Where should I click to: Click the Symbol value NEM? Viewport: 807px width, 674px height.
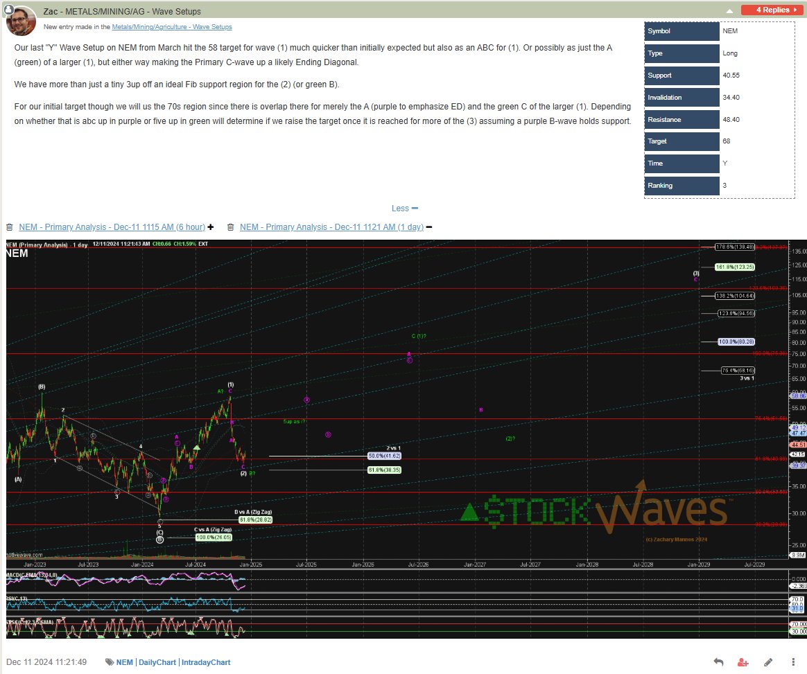(x=730, y=31)
